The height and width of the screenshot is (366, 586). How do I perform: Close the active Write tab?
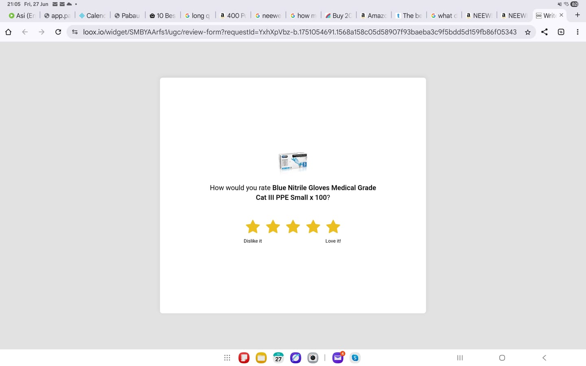point(562,15)
